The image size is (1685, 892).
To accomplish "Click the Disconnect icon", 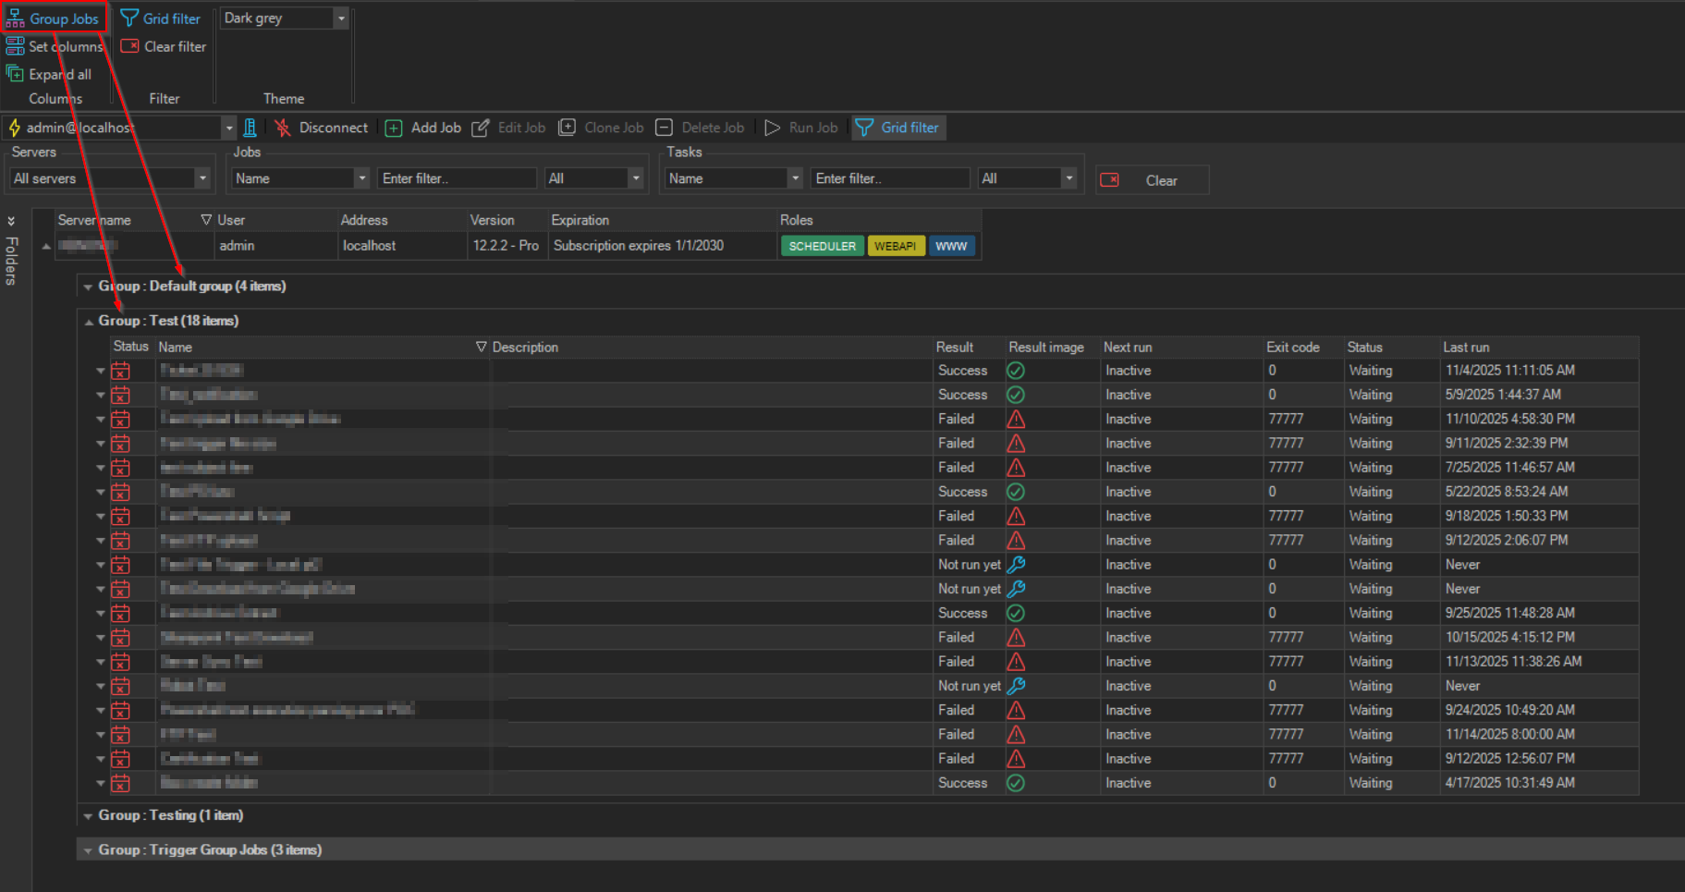I will 283,128.
